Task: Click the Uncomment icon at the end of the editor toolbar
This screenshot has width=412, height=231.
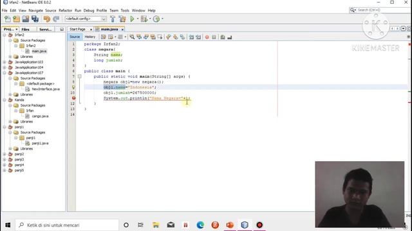Action: (x=229, y=37)
